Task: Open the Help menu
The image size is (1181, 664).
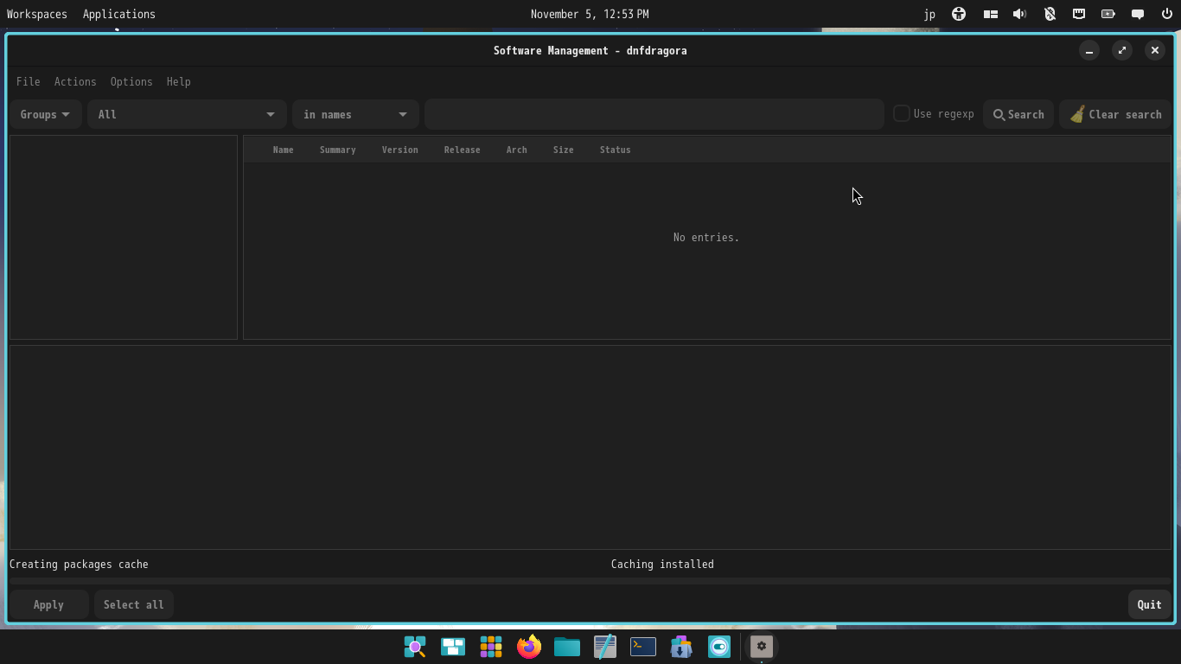Action: tap(179, 81)
